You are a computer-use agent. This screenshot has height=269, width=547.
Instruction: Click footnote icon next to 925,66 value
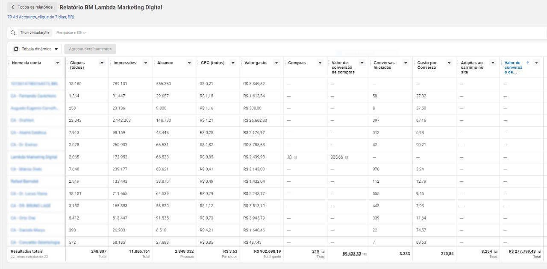click(347, 158)
